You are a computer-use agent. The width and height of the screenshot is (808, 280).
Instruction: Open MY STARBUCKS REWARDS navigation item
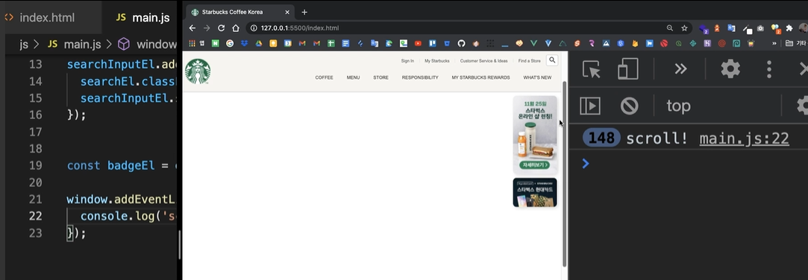[x=480, y=77]
